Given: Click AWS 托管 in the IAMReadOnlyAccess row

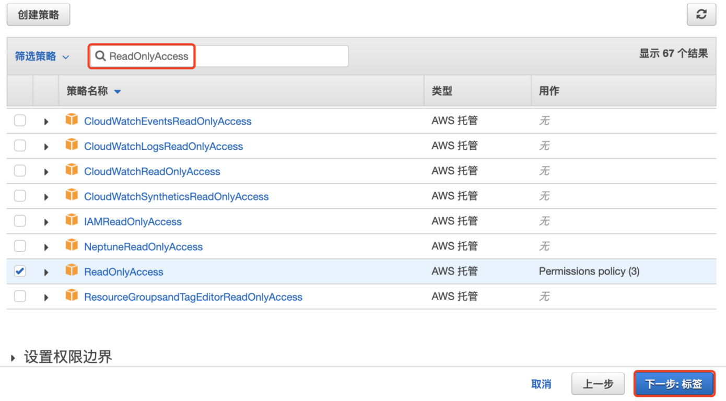Looking at the screenshot, I should pos(454,221).
